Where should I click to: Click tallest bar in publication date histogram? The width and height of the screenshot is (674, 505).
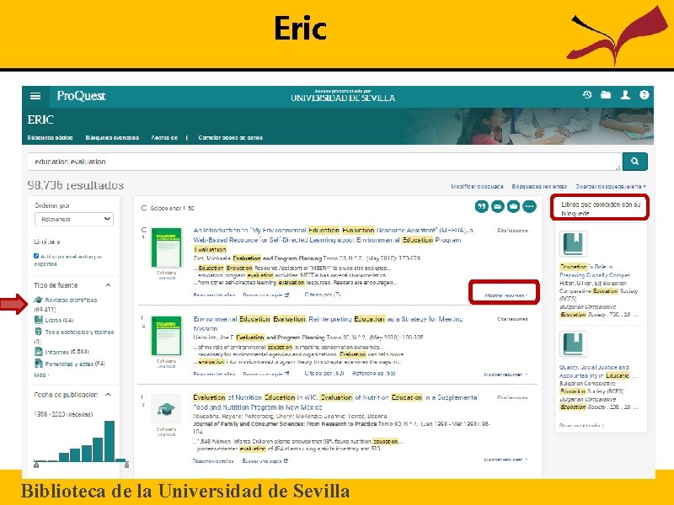110,441
